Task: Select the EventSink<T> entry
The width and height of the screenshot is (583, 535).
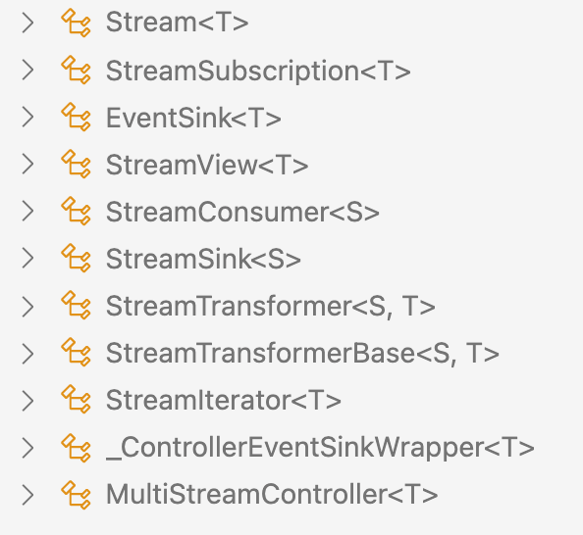Action: [x=193, y=118]
